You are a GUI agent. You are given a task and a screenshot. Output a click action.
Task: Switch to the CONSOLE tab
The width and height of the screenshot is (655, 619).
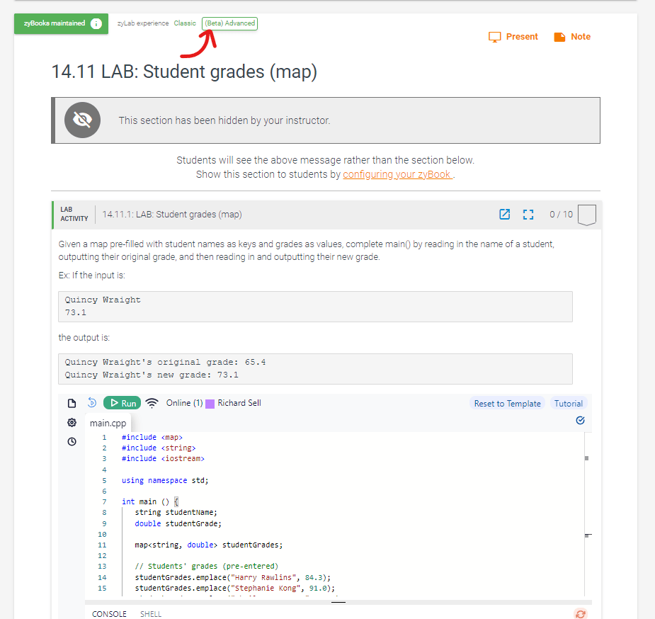[109, 614]
